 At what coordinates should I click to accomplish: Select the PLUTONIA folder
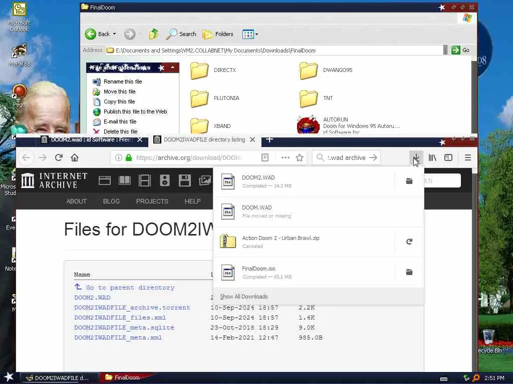214,98
